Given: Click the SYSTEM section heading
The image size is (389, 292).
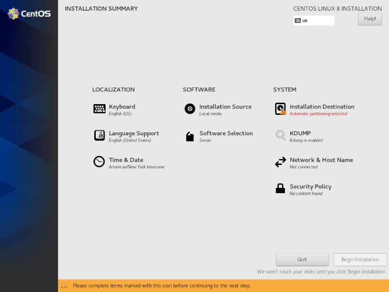Looking at the screenshot, I should [x=284, y=90].
